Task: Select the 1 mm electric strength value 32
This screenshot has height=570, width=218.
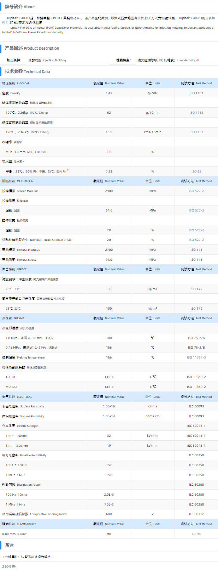Action: point(109,436)
